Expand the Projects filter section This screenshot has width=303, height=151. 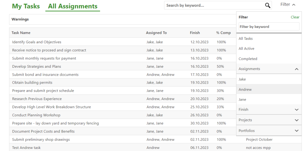click(x=296, y=120)
